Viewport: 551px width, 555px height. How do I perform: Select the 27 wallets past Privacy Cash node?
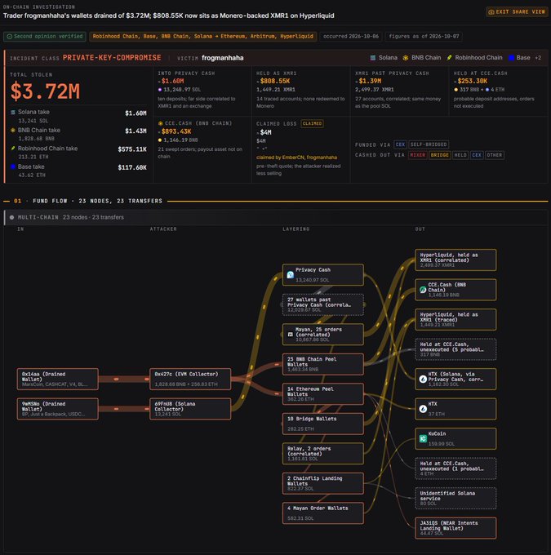323,304
